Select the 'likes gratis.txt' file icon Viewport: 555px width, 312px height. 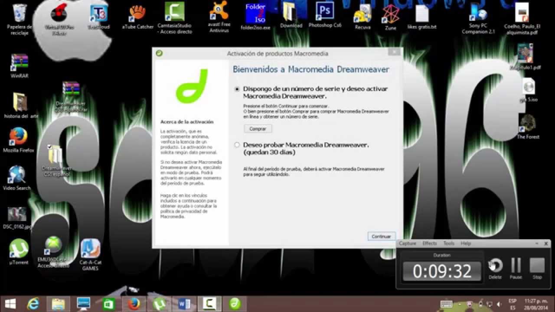(x=422, y=17)
